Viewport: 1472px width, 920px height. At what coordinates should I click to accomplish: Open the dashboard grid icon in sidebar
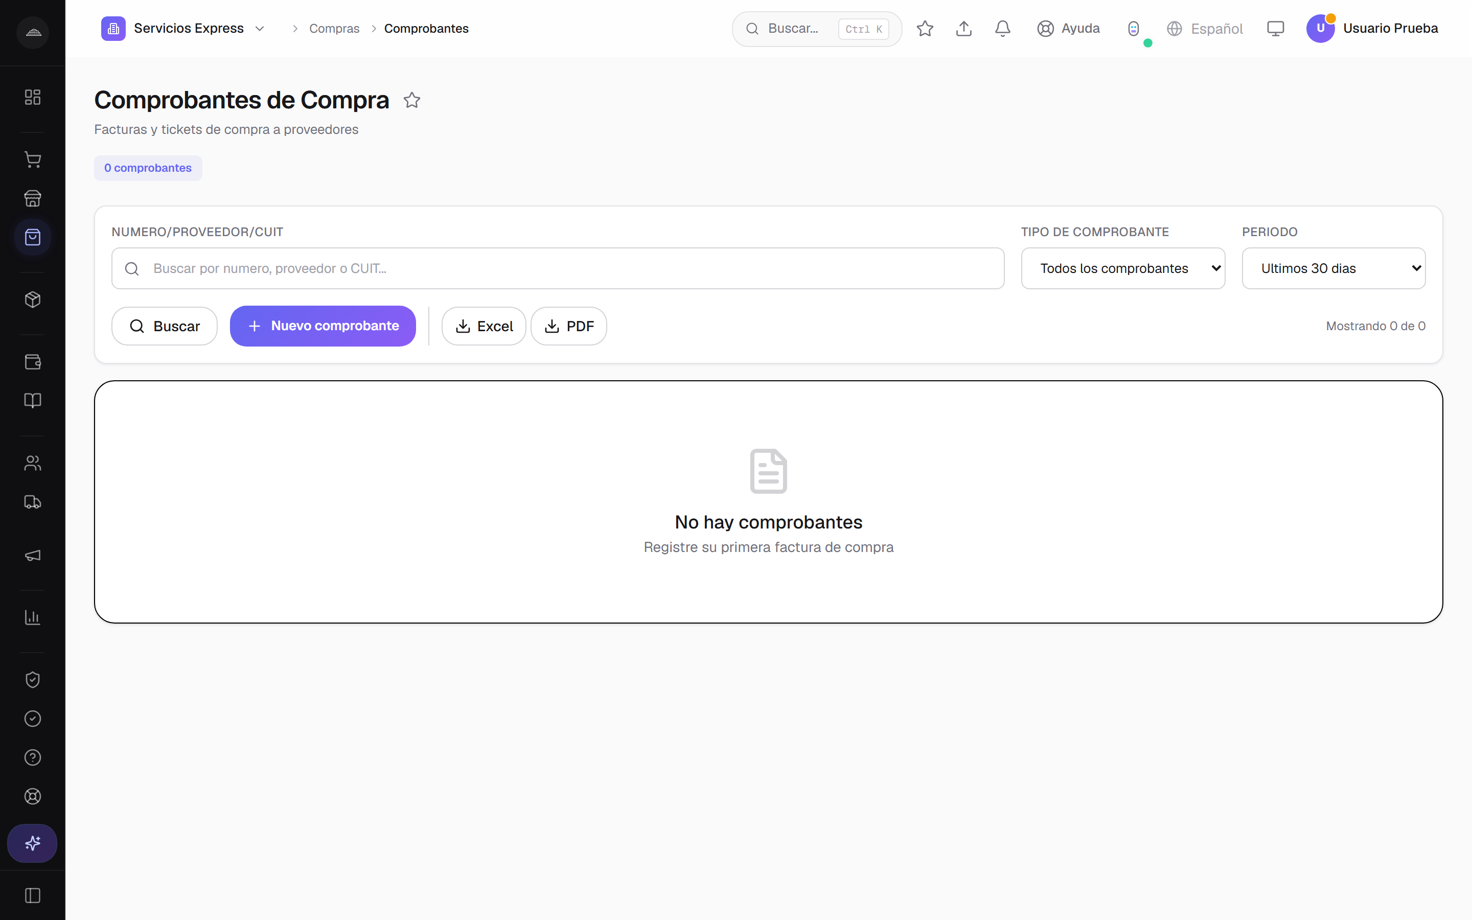(32, 97)
